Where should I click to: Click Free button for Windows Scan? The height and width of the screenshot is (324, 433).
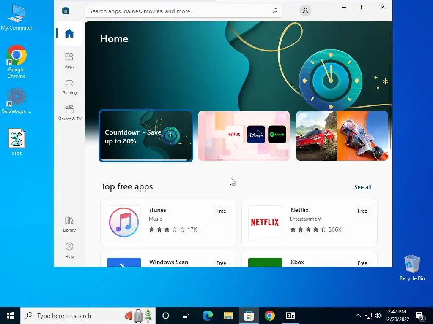coord(221,263)
